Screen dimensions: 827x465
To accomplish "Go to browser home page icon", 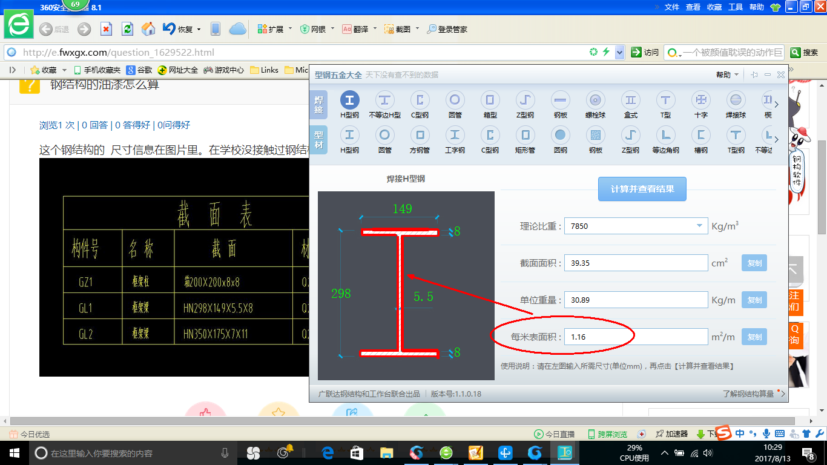I will click(x=148, y=29).
